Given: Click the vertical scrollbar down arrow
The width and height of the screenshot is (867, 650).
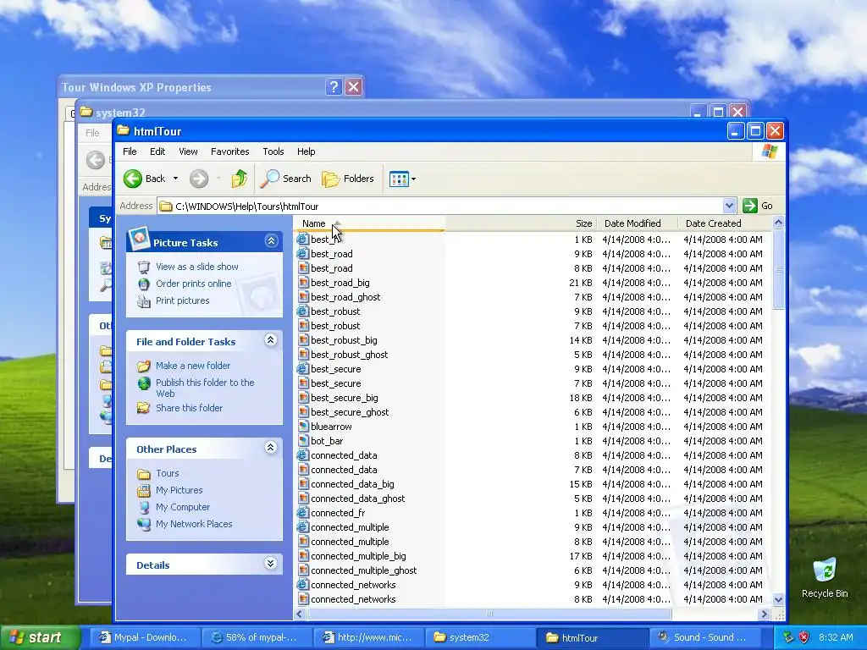Looking at the screenshot, I should 778,599.
